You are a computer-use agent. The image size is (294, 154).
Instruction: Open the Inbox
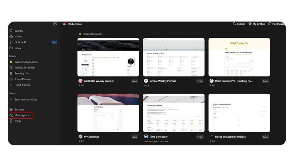coord(18,48)
